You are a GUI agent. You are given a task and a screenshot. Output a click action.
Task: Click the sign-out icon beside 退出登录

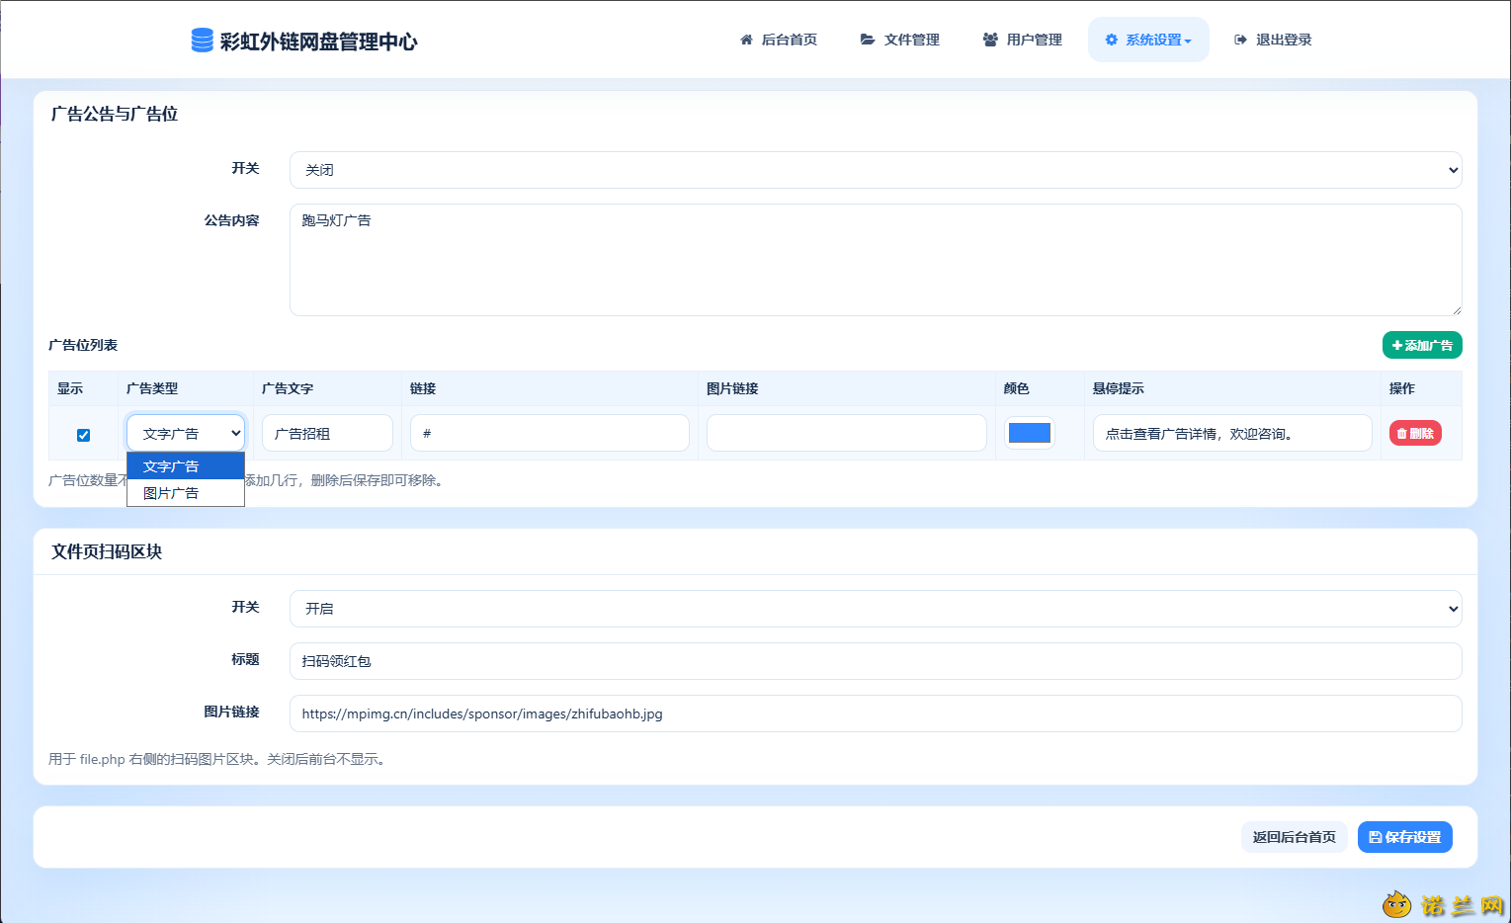1240,40
